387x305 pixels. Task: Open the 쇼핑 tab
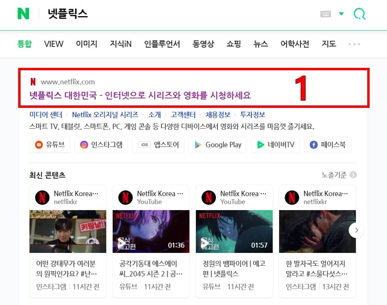tap(234, 44)
